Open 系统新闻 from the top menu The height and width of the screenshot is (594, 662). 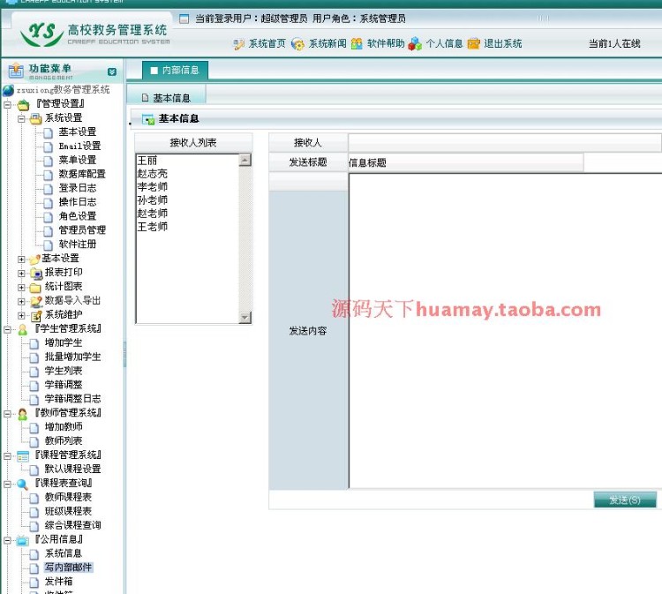327,43
